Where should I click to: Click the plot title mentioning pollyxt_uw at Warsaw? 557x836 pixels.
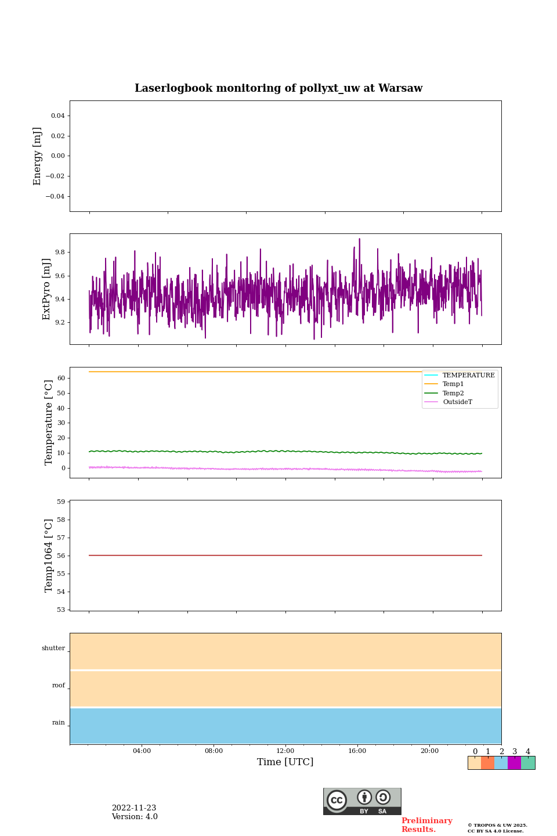278,88
